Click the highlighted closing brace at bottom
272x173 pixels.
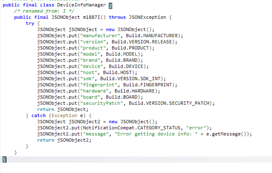click(x=4, y=159)
